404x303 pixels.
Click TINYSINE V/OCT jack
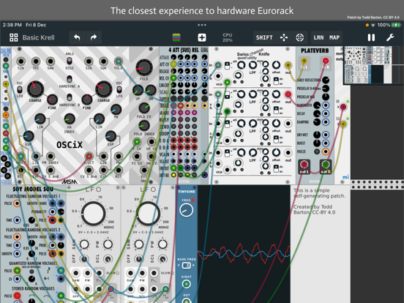[186, 284]
